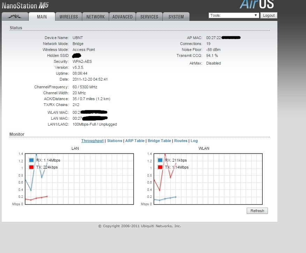Expand the Tools dropdown

click(x=234, y=15)
